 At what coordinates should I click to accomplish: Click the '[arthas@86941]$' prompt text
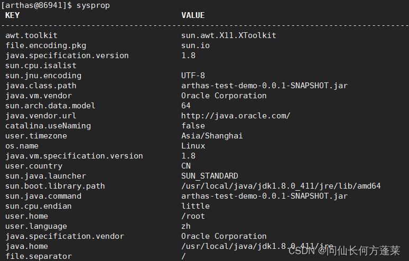(x=36, y=5)
